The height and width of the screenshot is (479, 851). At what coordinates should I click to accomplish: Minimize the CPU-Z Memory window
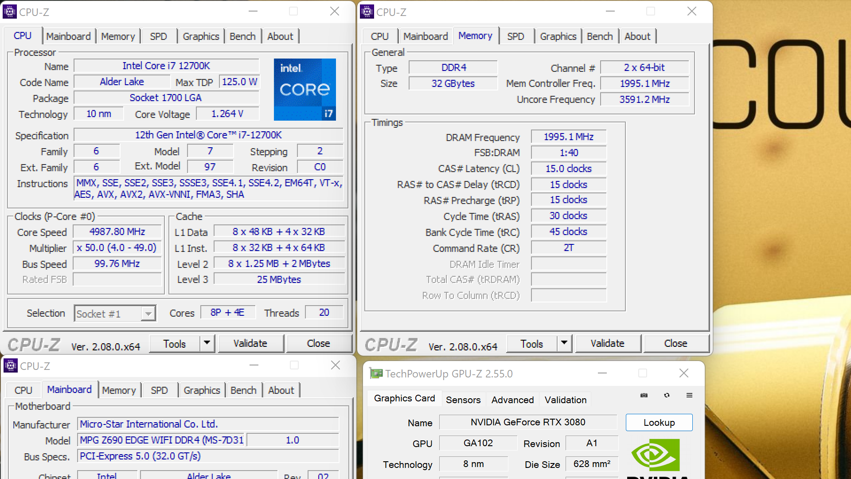(x=610, y=11)
